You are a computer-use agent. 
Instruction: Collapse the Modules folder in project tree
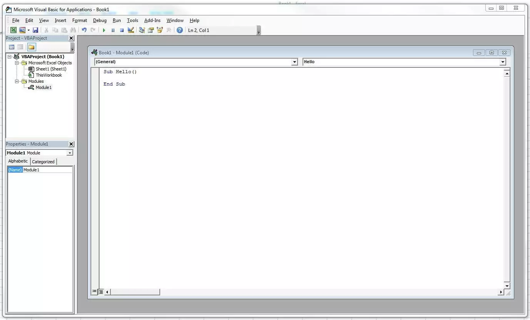coord(17,81)
